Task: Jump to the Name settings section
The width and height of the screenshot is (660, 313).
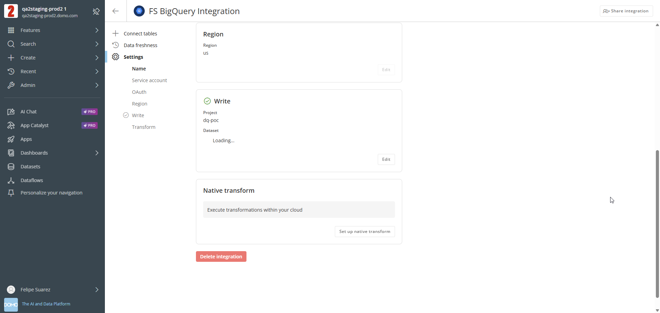Action: (x=139, y=69)
